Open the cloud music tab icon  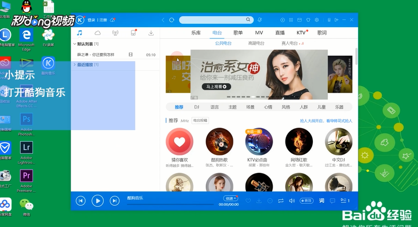(x=97, y=33)
